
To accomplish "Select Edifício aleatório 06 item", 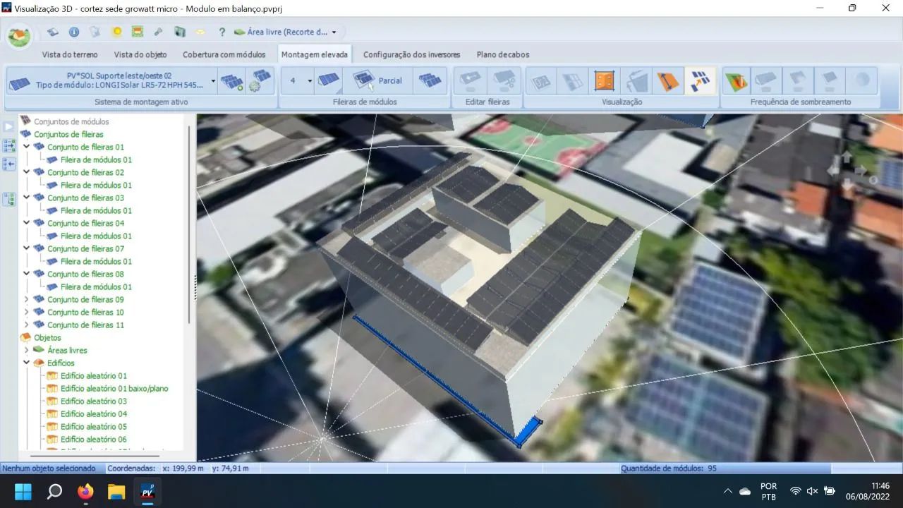I will (94, 439).
